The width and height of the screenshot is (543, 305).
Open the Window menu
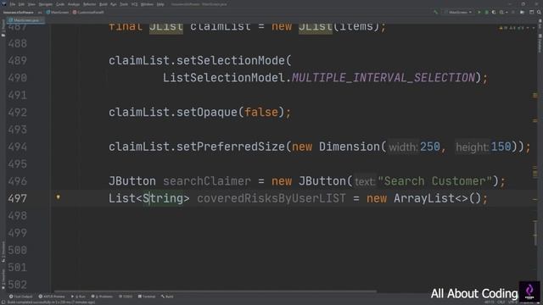coord(147,4)
